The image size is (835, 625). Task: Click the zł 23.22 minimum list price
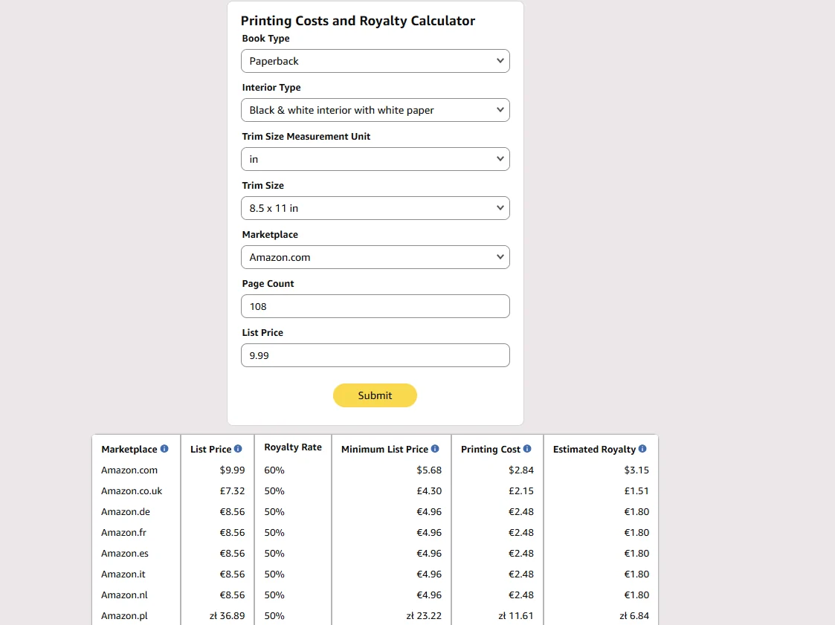pos(424,615)
